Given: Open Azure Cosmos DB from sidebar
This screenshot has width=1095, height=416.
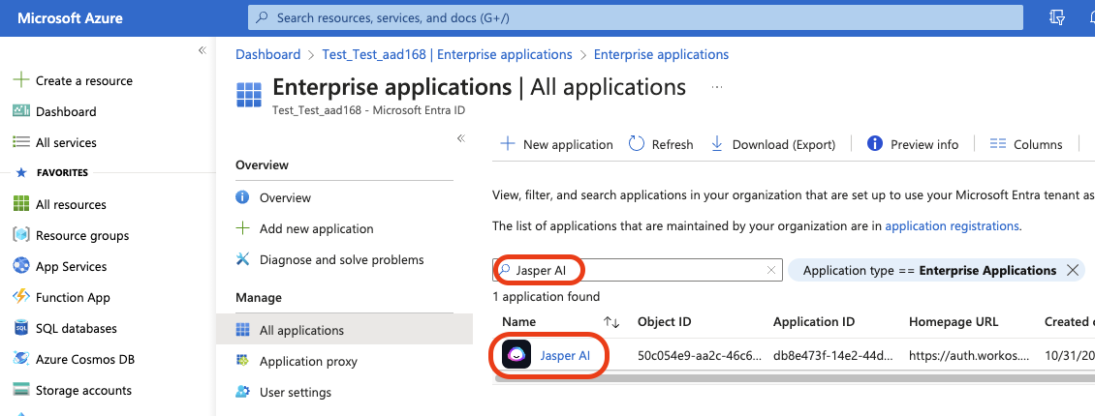Looking at the screenshot, I should tap(84, 359).
